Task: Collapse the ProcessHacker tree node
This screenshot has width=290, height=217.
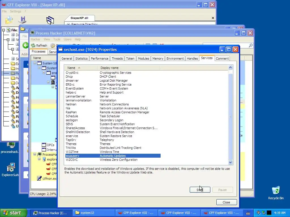Action: [35, 154]
